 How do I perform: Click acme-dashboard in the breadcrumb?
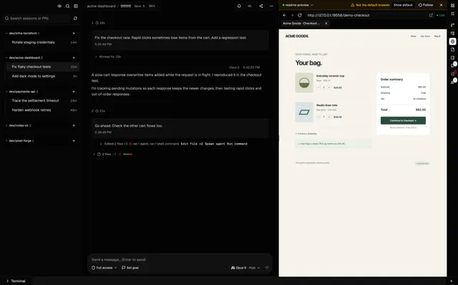click(x=101, y=6)
